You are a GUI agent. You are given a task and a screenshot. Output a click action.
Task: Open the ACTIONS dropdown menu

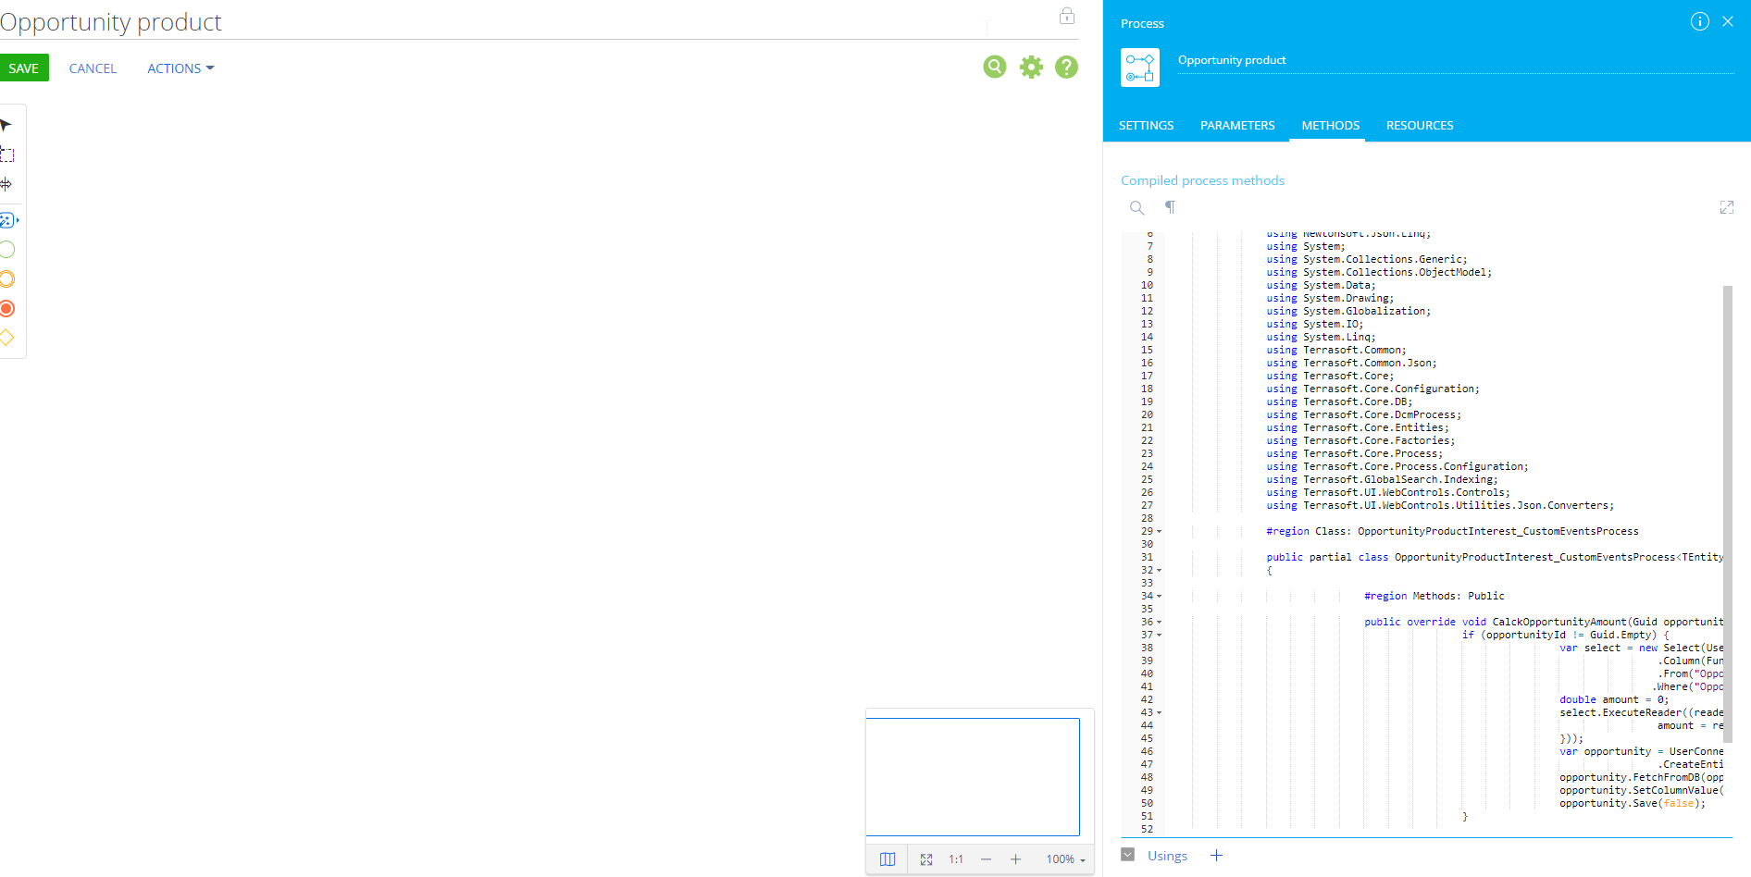(180, 68)
